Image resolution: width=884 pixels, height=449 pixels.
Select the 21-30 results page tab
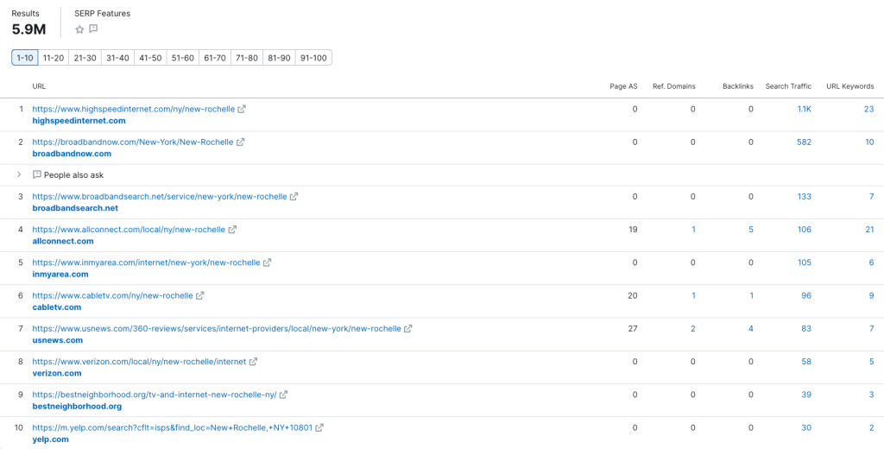pyautogui.click(x=85, y=58)
